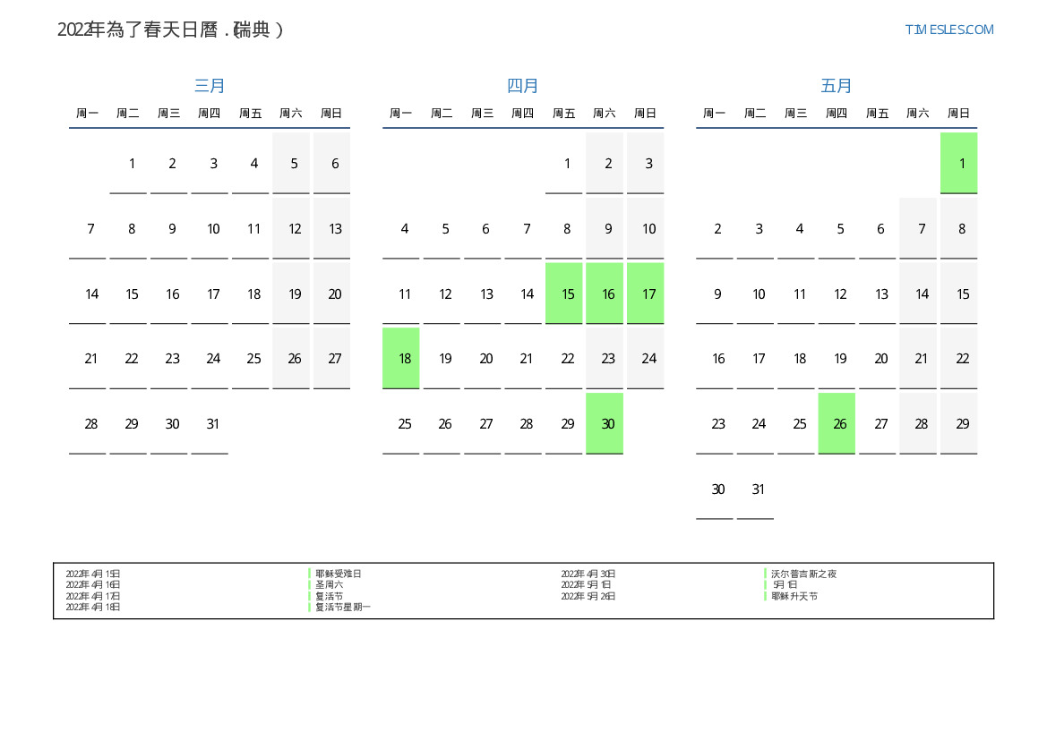1047x740 pixels.
Task: Open the TIMESLES.COM link
Action: click(x=948, y=30)
